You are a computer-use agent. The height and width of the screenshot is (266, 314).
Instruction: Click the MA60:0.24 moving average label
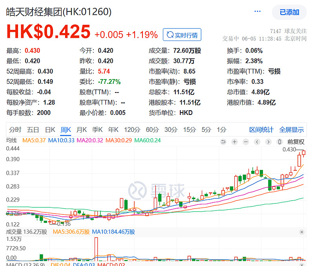coord(148,140)
